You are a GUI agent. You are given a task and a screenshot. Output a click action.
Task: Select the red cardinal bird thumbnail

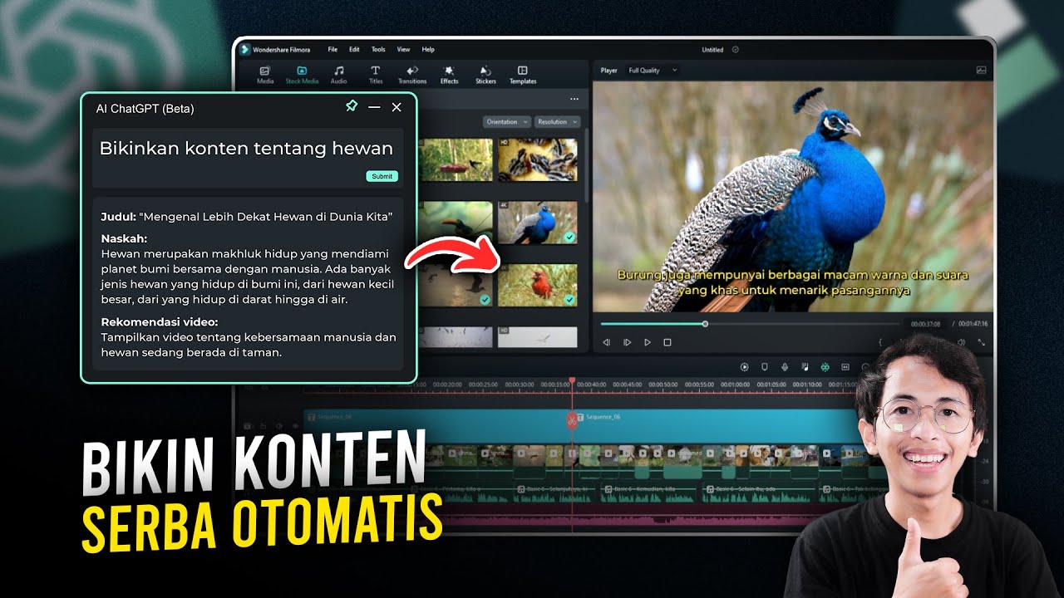[537, 285]
